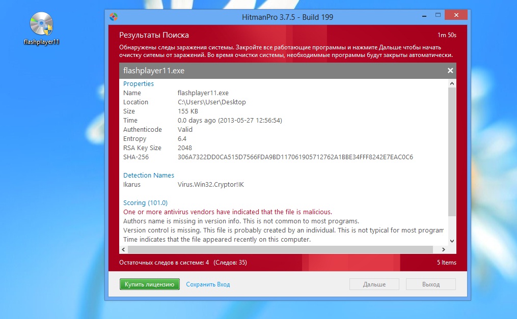
Task: Click the Ikarus vendor label
Action: click(x=132, y=184)
